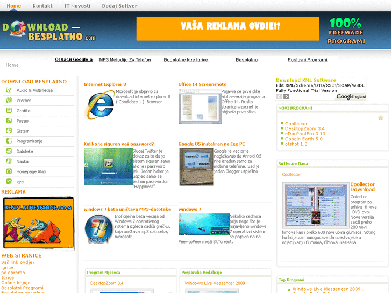Open the Coollector screenshot thumbnail
Viewport: 391px width, 293px height.
[316, 205]
